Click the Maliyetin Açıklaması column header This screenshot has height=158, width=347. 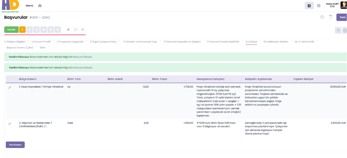pyautogui.click(x=258, y=79)
